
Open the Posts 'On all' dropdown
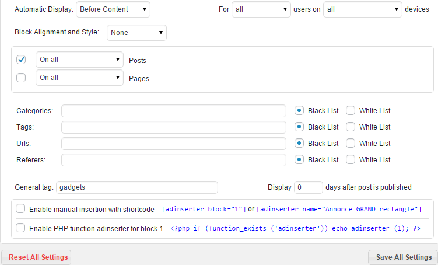coord(80,60)
